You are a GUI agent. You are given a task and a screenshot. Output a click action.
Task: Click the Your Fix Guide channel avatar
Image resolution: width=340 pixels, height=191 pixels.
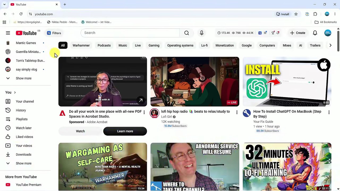pos(247,113)
